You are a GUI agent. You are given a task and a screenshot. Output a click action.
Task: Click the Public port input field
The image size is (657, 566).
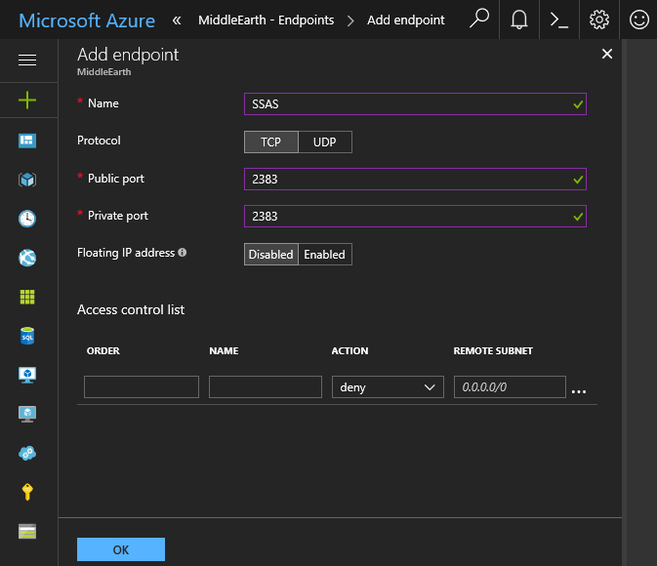[415, 179]
